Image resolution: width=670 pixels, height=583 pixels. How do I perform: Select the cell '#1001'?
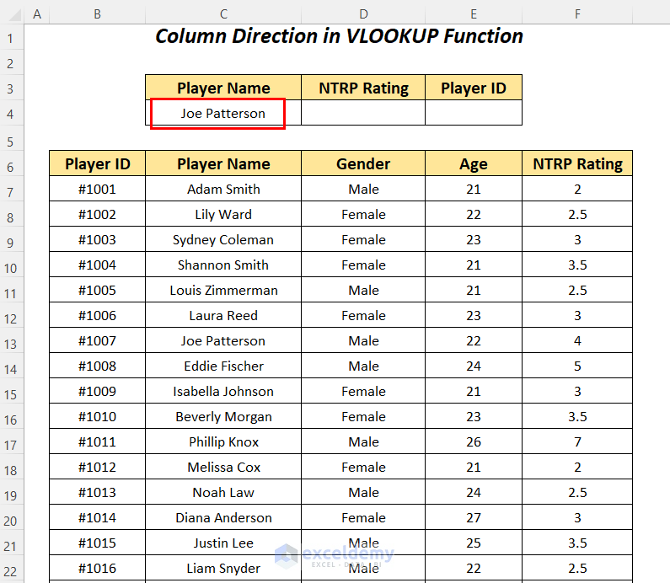point(98,189)
